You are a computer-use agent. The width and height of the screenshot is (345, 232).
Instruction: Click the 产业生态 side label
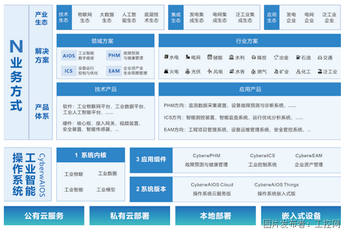[41, 18]
